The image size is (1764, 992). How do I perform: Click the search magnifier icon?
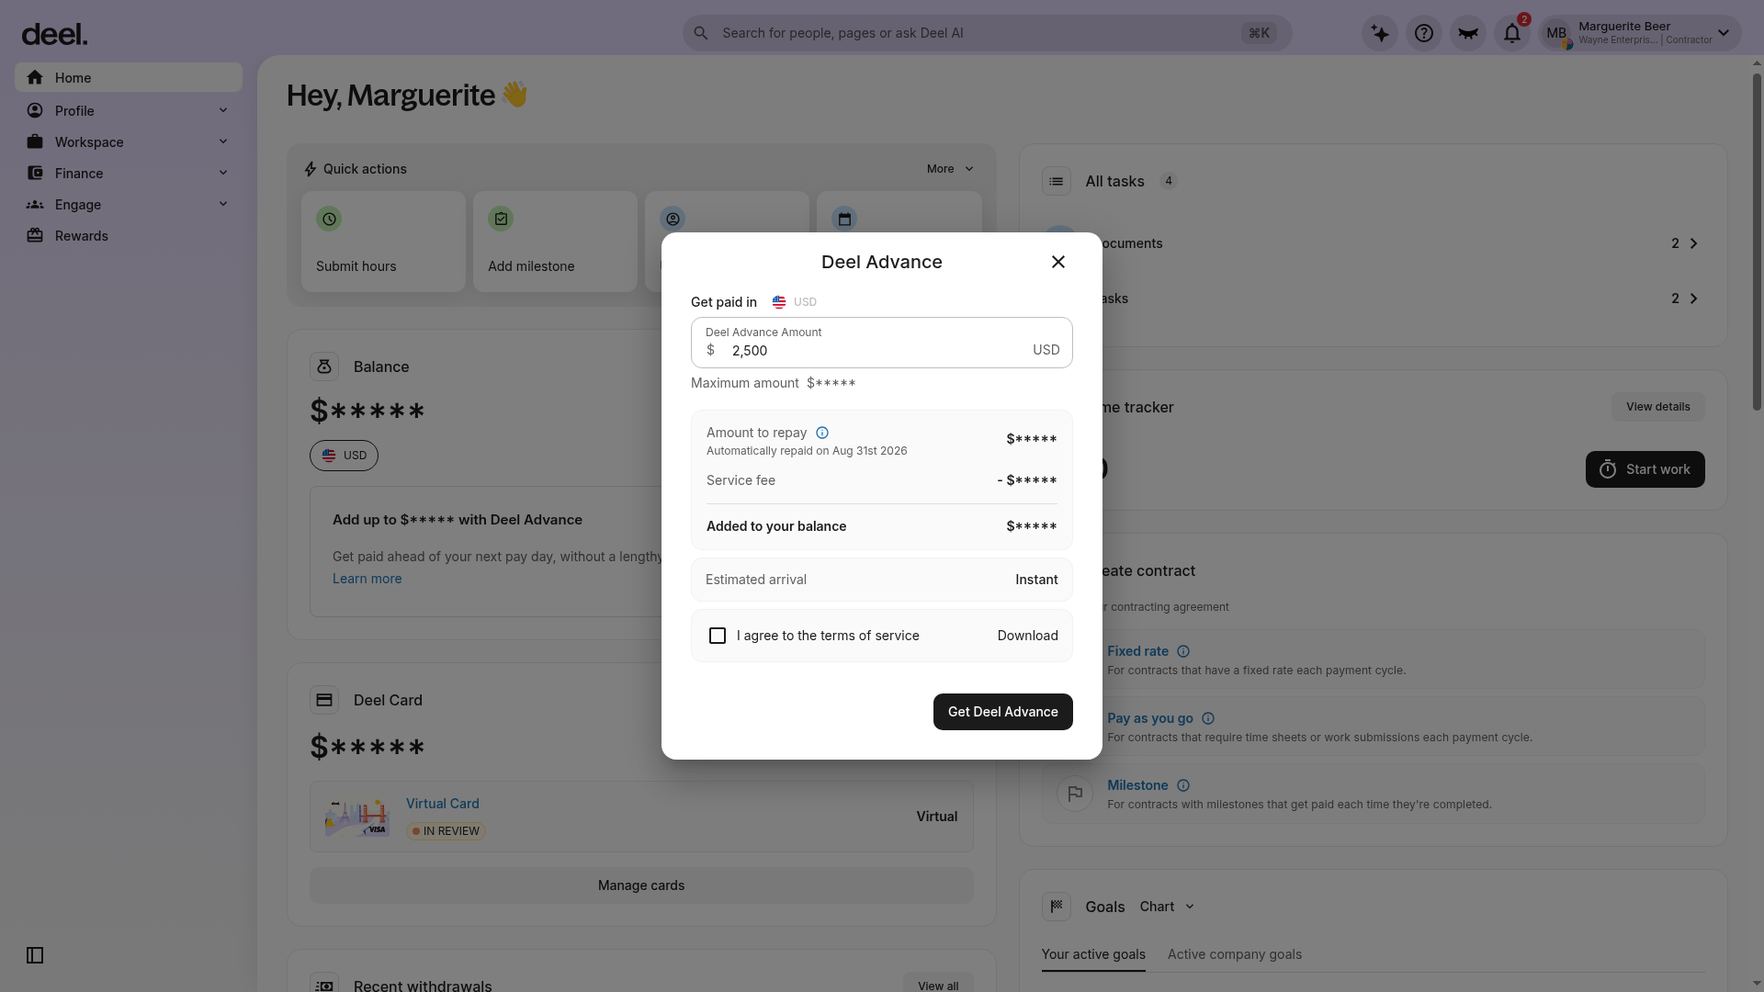point(701,33)
